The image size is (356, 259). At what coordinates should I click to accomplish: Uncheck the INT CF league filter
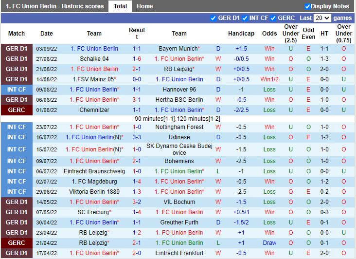click(245, 18)
